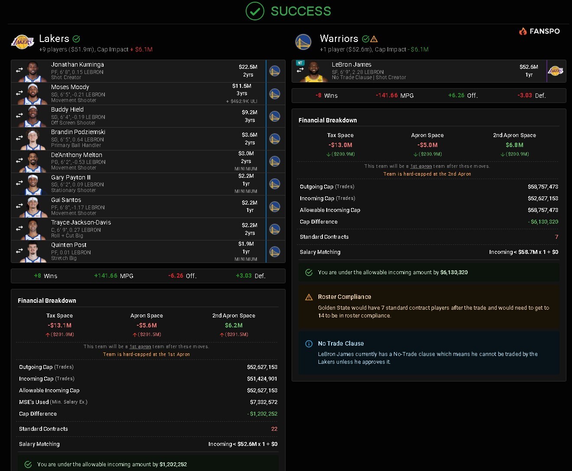Click the swap arrows beside Buddy Hield

[19, 115]
